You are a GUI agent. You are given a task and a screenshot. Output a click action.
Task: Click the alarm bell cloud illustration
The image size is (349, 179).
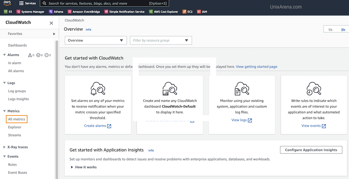[x=98, y=88]
